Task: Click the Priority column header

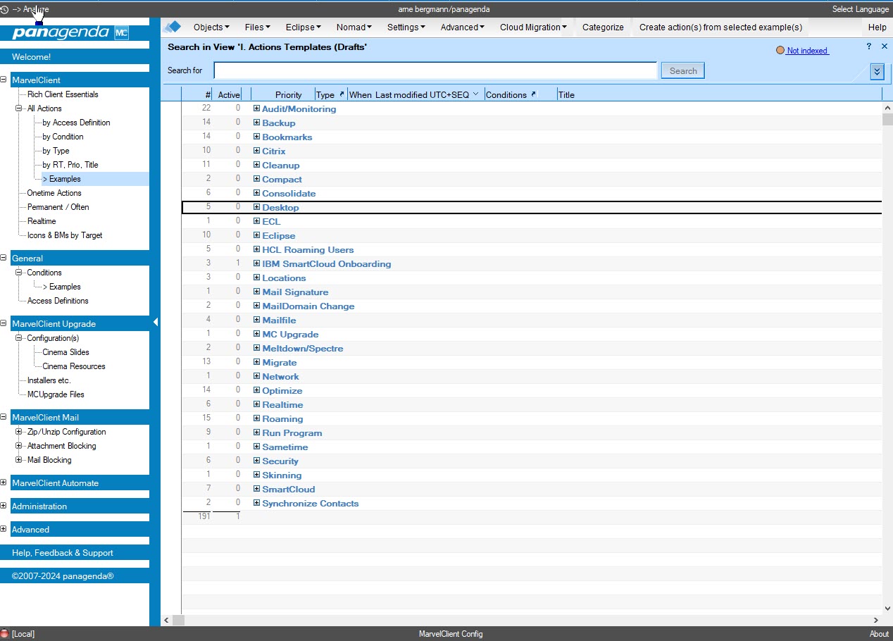Action: point(288,94)
